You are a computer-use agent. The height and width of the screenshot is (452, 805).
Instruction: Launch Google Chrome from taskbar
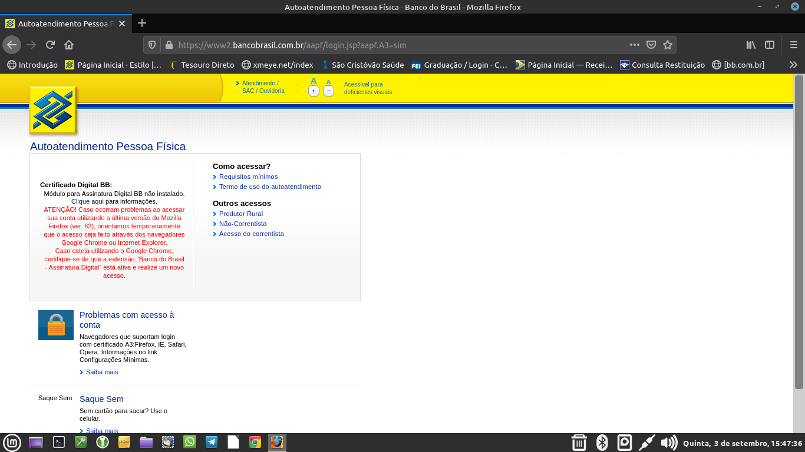(x=255, y=442)
